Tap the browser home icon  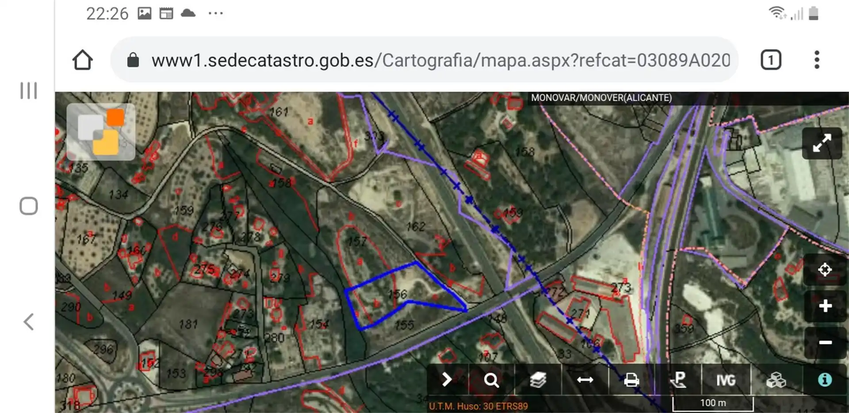coord(83,60)
